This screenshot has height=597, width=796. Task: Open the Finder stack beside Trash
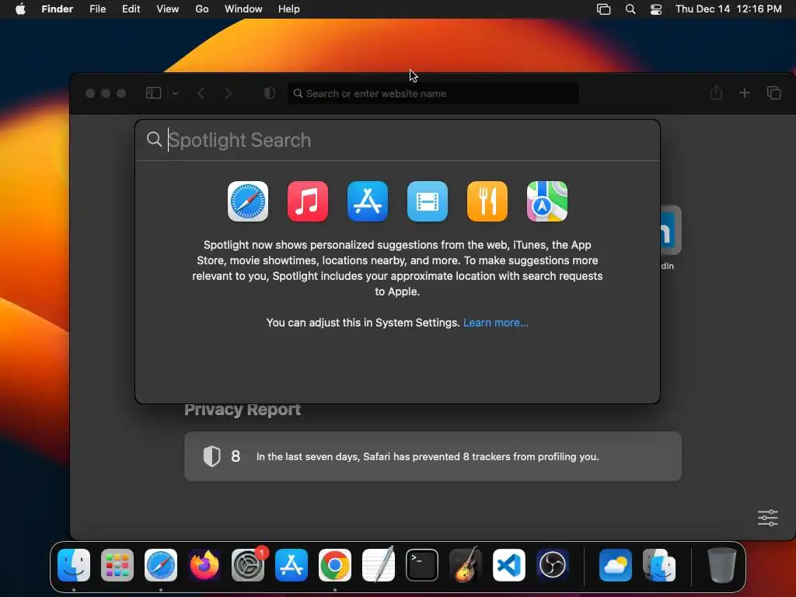[x=659, y=565]
